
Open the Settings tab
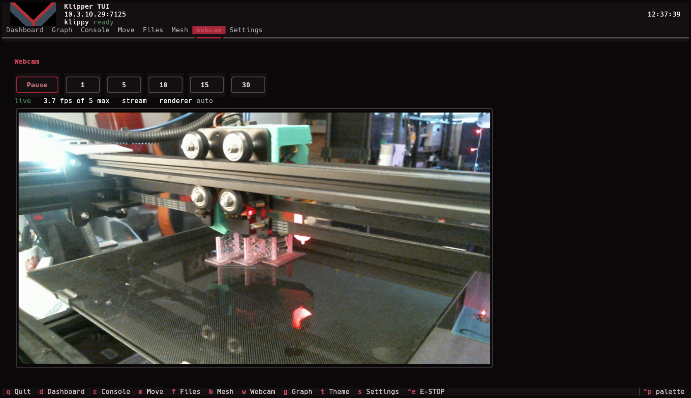pyautogui.click(x=246, y=30)
